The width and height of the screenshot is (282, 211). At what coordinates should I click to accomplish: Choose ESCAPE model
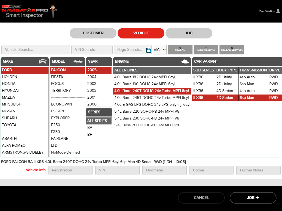(67, 111)
